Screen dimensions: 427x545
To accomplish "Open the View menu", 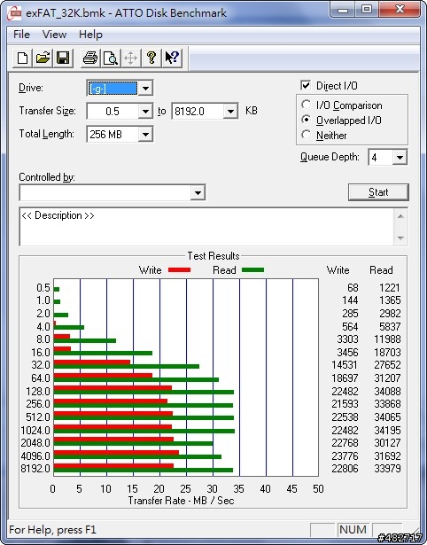I will click(x=54, y=35).
